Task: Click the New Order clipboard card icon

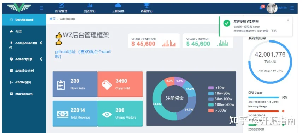Action: point(61,85)
